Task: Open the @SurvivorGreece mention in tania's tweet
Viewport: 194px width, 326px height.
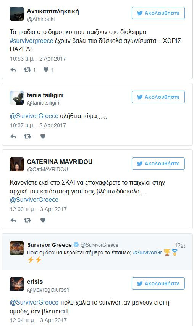Action: click(34, 116)
